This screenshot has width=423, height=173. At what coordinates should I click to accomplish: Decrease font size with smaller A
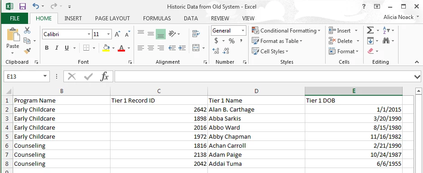coord(127,34)
